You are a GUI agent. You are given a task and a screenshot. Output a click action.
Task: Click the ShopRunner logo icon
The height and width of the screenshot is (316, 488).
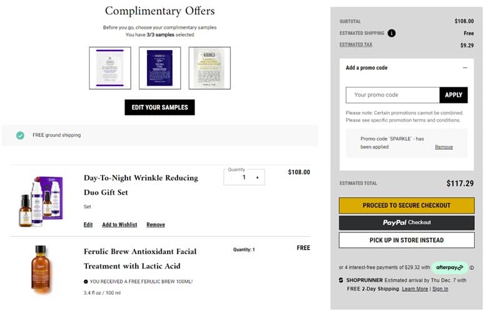click(x=341, y=280)
